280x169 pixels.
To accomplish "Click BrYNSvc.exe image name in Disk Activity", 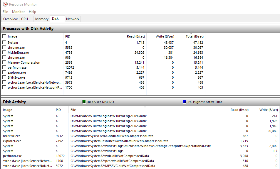I will coord(12,136).
